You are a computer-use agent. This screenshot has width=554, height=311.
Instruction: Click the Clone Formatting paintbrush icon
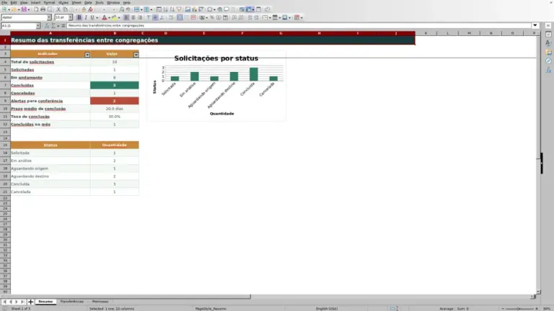(84, 9)
